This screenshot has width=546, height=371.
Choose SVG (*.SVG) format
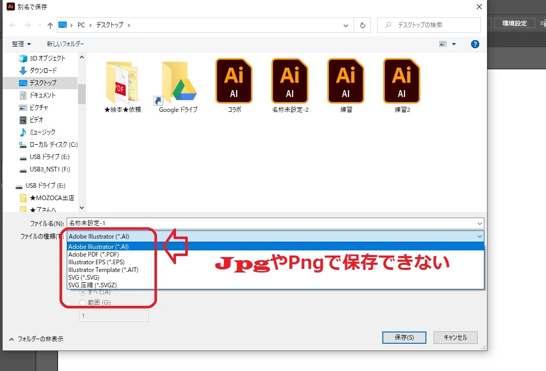pyautogui.click(x=276, y=277)
